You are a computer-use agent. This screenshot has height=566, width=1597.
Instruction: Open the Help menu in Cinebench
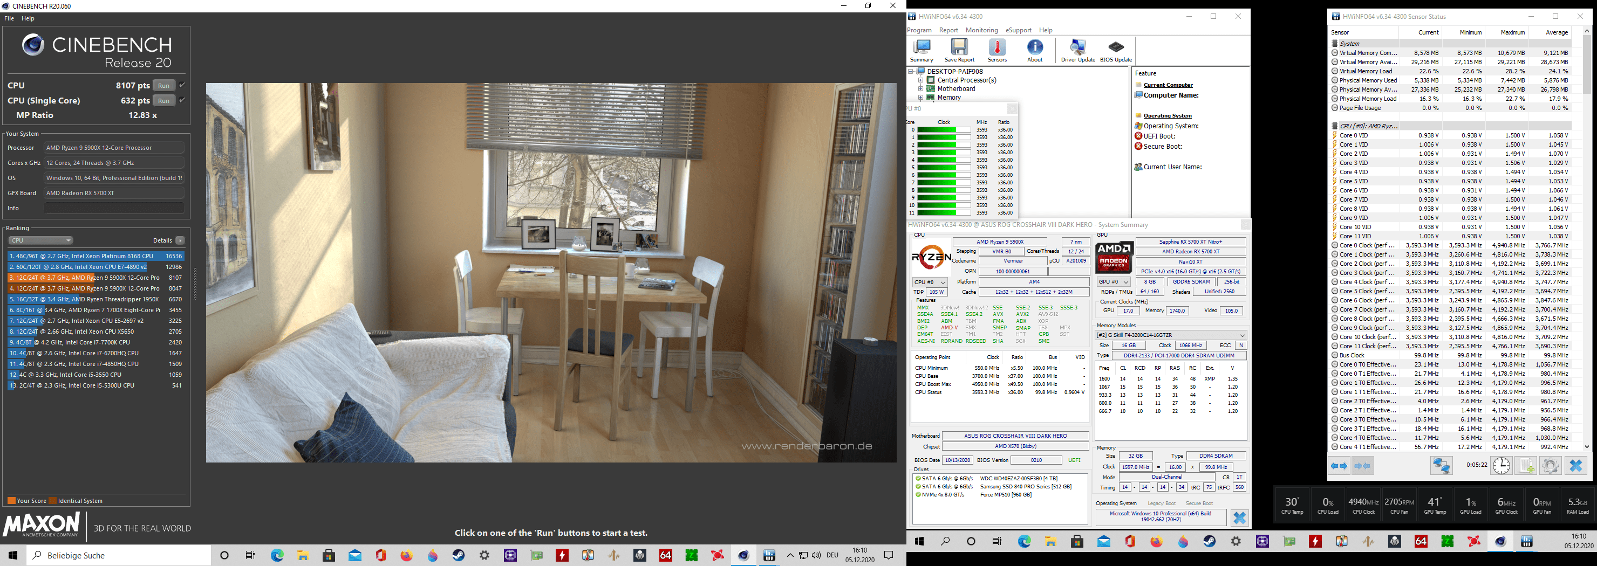28,18
